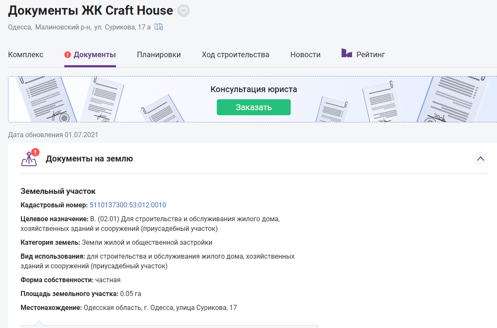The width and height of the screenshot is (497, 328).
Task: Click Земли жилой и общественной застройки value
Action: [x=147, y=243]
